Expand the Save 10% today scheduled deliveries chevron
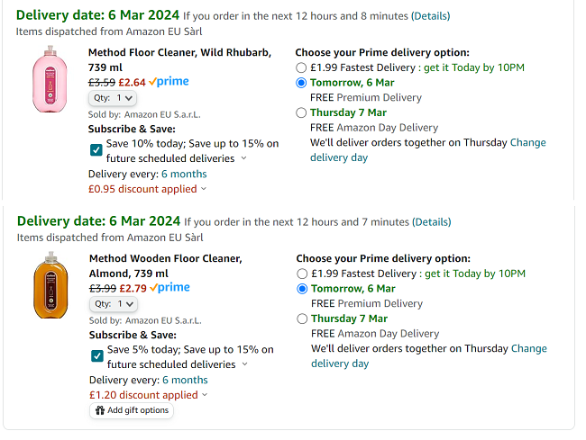This screenshot has height=440, width=586. pyautogui.click(x=243, y=158)
